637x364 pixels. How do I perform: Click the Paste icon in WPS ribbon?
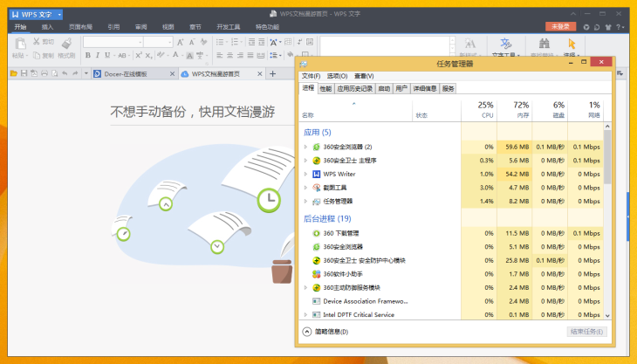click(20, 44)
